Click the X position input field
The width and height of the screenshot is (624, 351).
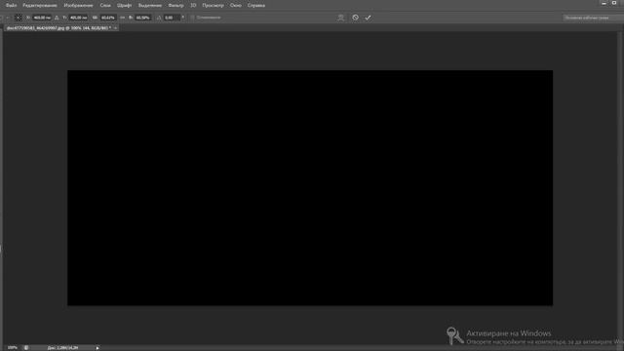coord(42,18)
